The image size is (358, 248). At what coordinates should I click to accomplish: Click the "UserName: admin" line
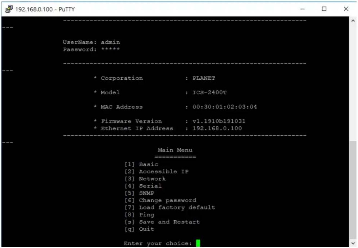pyautogui.click(x=91, y=42)
